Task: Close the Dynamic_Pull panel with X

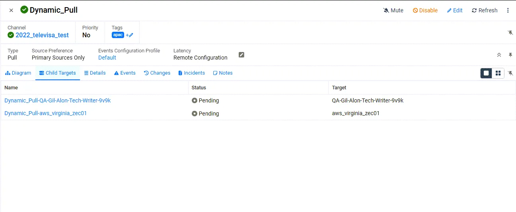Action: tap(11, 10)
